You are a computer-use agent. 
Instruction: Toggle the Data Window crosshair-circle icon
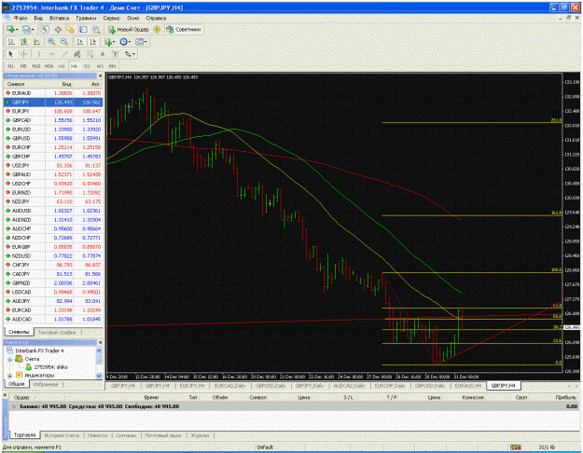pyautogui.click(x=58, y=29)
